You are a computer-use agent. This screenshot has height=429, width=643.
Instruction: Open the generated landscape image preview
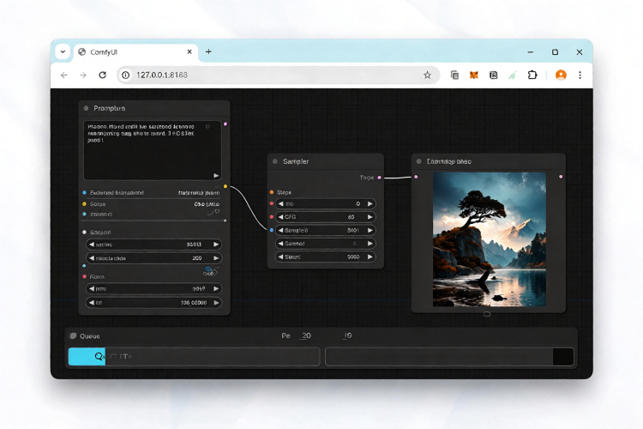pos(490,239)
